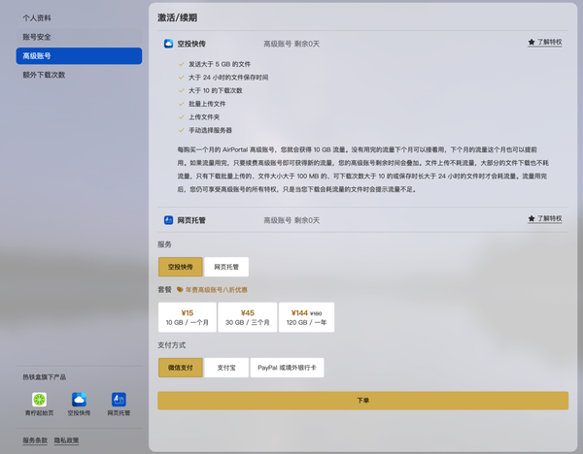Click the 年费高级账号八折优惠 promo text
The height and width of the screenshot is (454, 583).
217,289
